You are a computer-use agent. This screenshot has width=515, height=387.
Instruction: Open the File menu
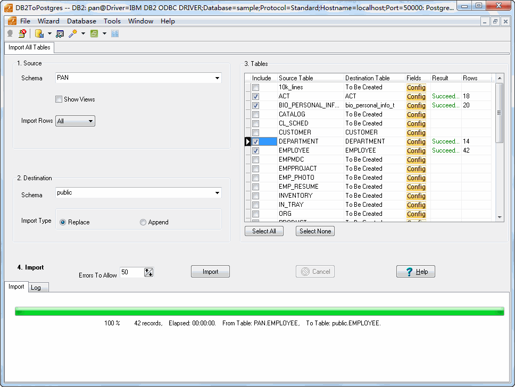click(26, 21)
